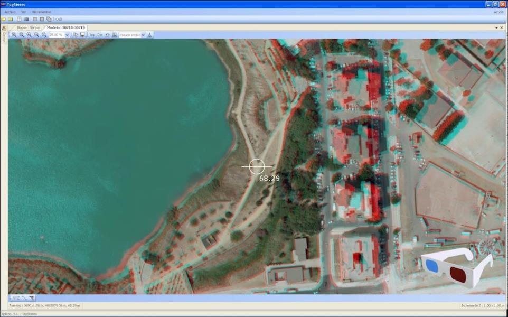Image resolution: width=508 pixels, height=317 pixels.
Task: Click the first yellow open-folder toolbar icon
Action: (4, 19)
